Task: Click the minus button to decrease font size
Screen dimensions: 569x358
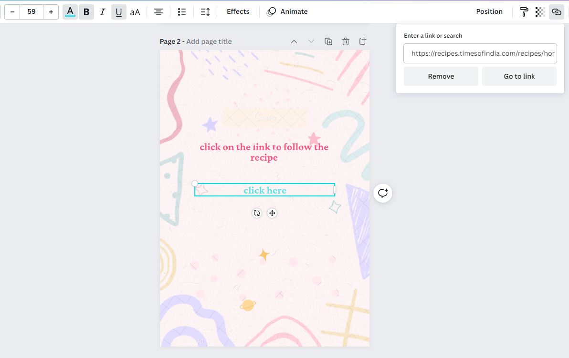Action: pos(12,12)
